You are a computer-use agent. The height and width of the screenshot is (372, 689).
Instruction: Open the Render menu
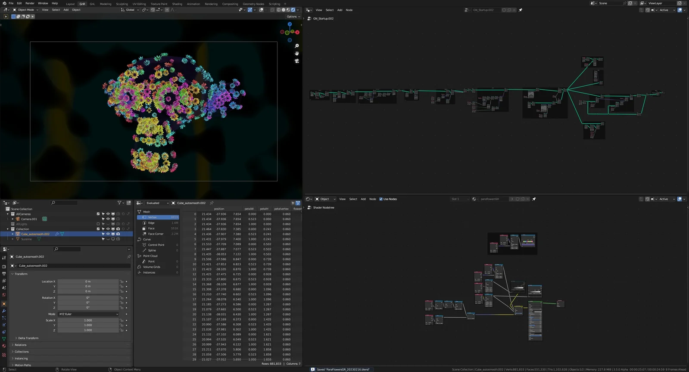pyautogui.click(x=30, y=3)
